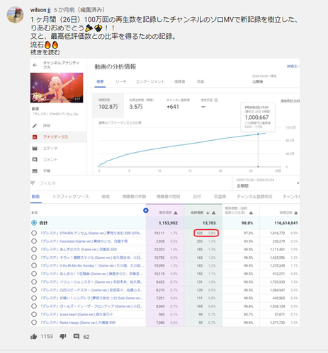Select radio for 凸凹スピードスター row
The width and height of the screenshot is (328, 353).
(34, 290)
